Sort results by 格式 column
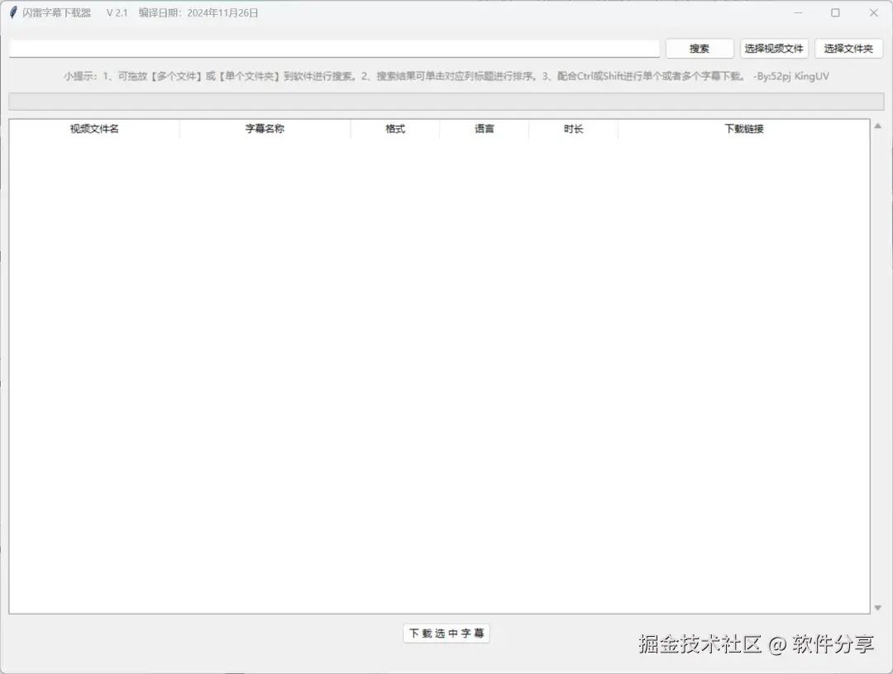Screen dimensions: 893x674 tap(394, 128)
